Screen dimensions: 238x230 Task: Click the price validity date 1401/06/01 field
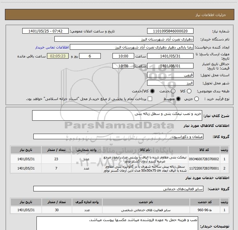click(x=170, y=66)
